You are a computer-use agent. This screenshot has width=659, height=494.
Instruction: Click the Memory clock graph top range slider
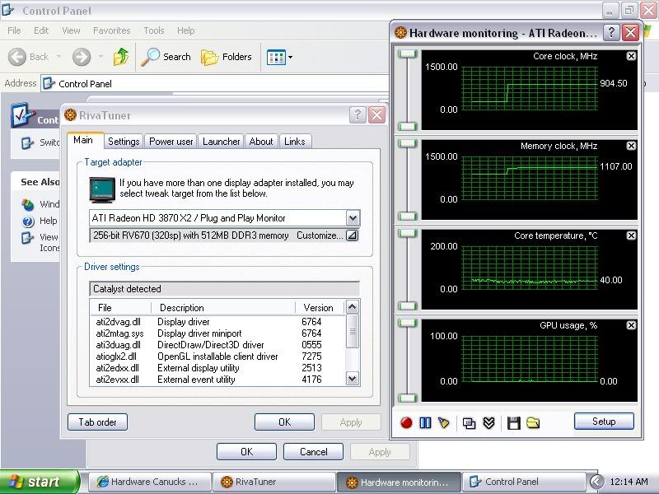point(407,143)
